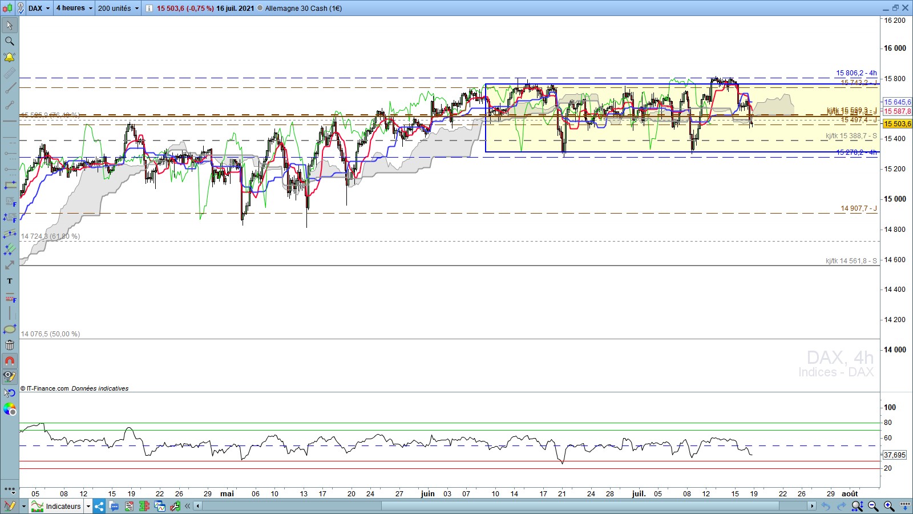Open the chat bubbles icon
This screenshot has width=913, height=514.
[x=114, y=506]
